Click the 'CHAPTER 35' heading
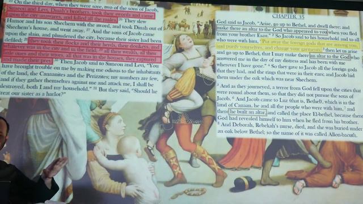Viewport: 363px width, 204px height. click(288, 16)
